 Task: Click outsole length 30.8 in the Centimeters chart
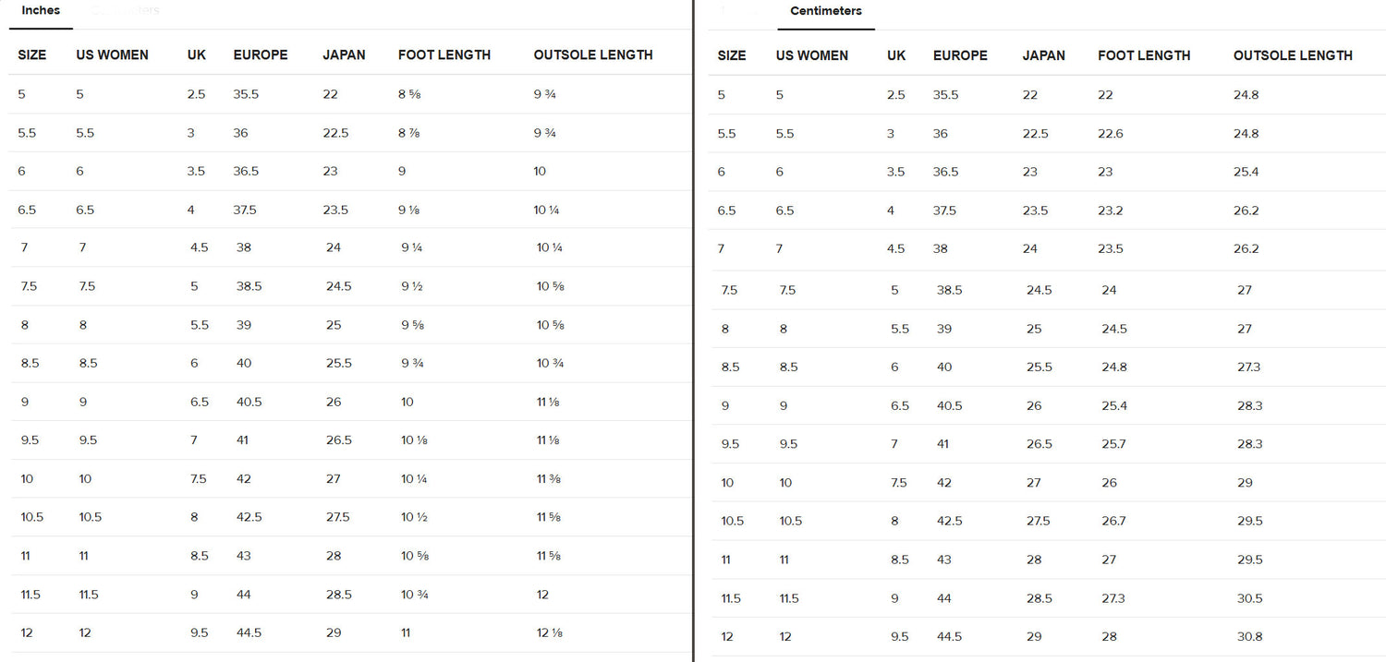coord(1249,636)
